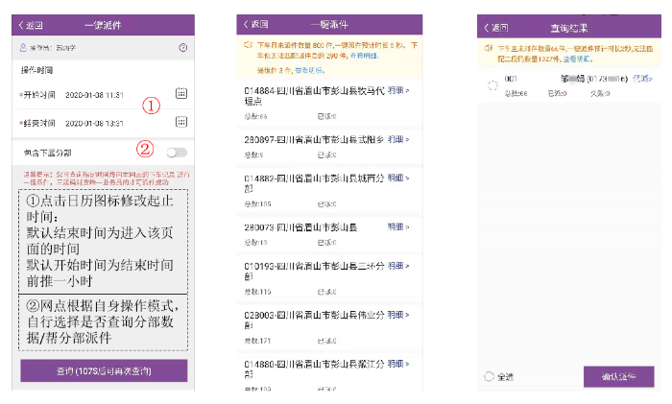The image size is (672, 404).
Task: Tap the user profile icon in left screen
Action: click(x=23, y=48)
